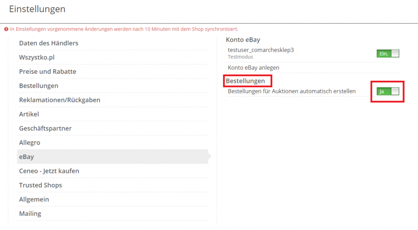
Task: Select the highlighted eBay menu entry
Action: [113, 157]
